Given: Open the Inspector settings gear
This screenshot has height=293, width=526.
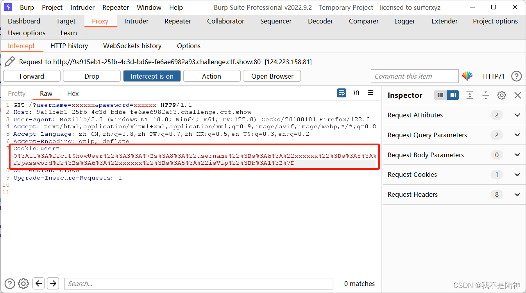Looking at the screenshot, I should click(x=502, y=95).
